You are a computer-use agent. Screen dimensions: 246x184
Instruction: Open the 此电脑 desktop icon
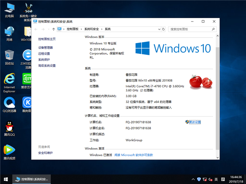coord(9,10)
